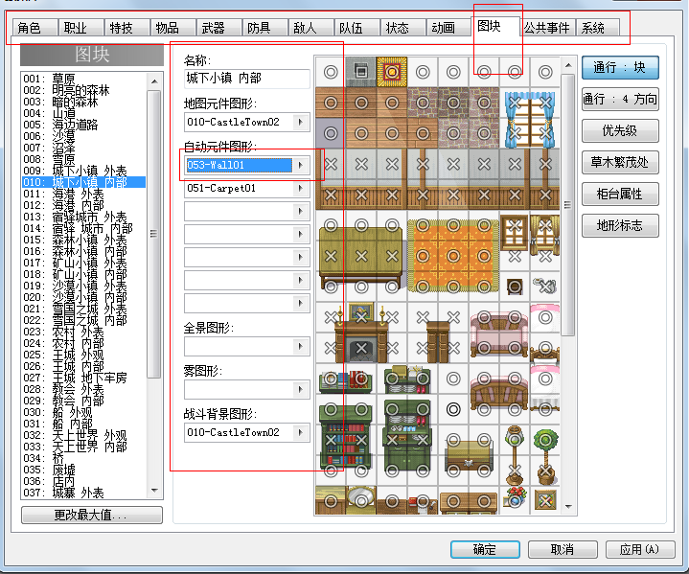Click the 草木繁茂处 button
Viewport: 689px width, 574px height.
pyautogui.click(x=620, y=163)
